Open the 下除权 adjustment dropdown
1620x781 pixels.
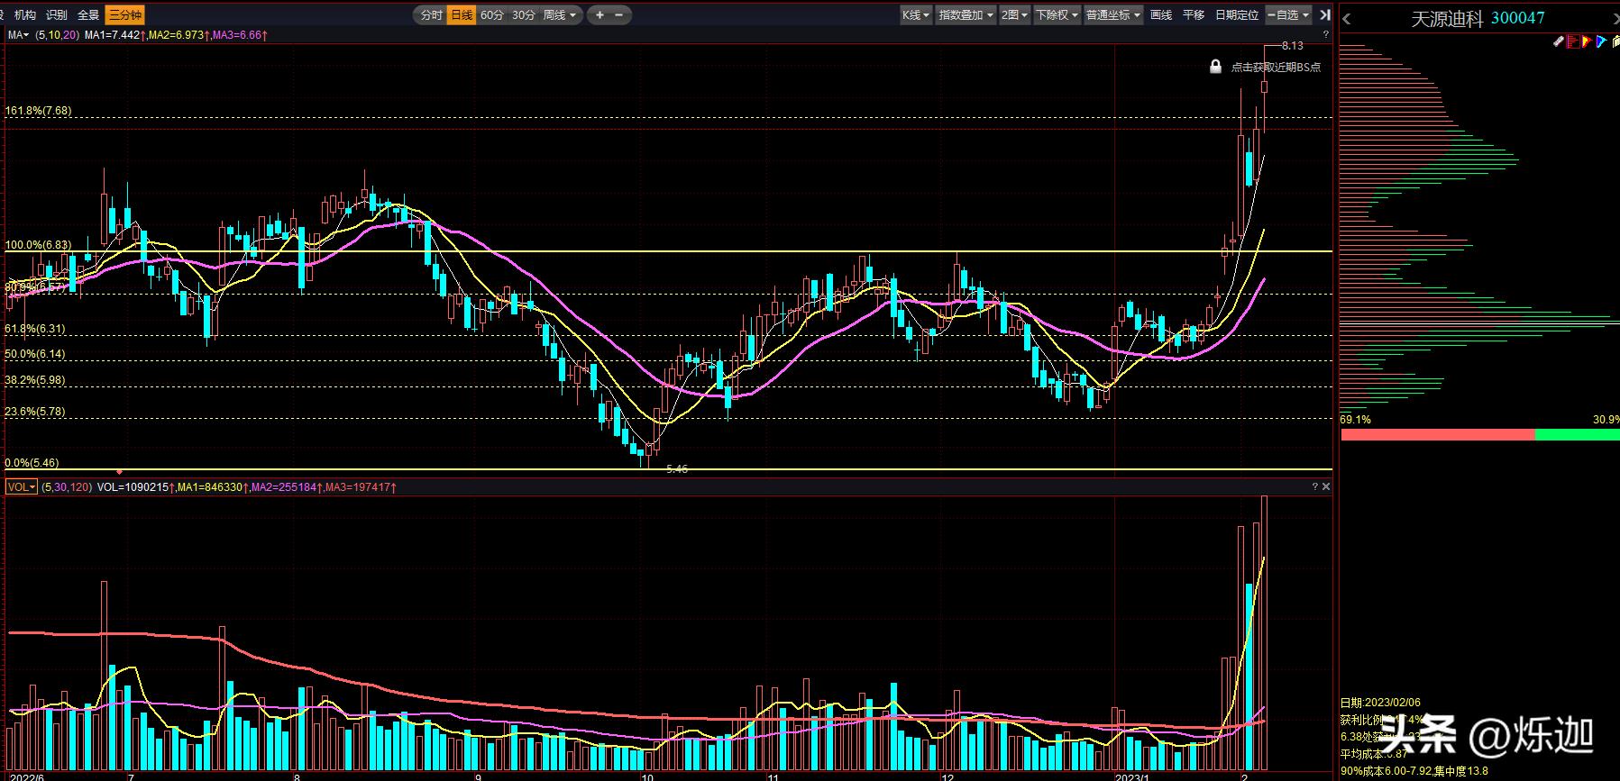(1057, 14)
